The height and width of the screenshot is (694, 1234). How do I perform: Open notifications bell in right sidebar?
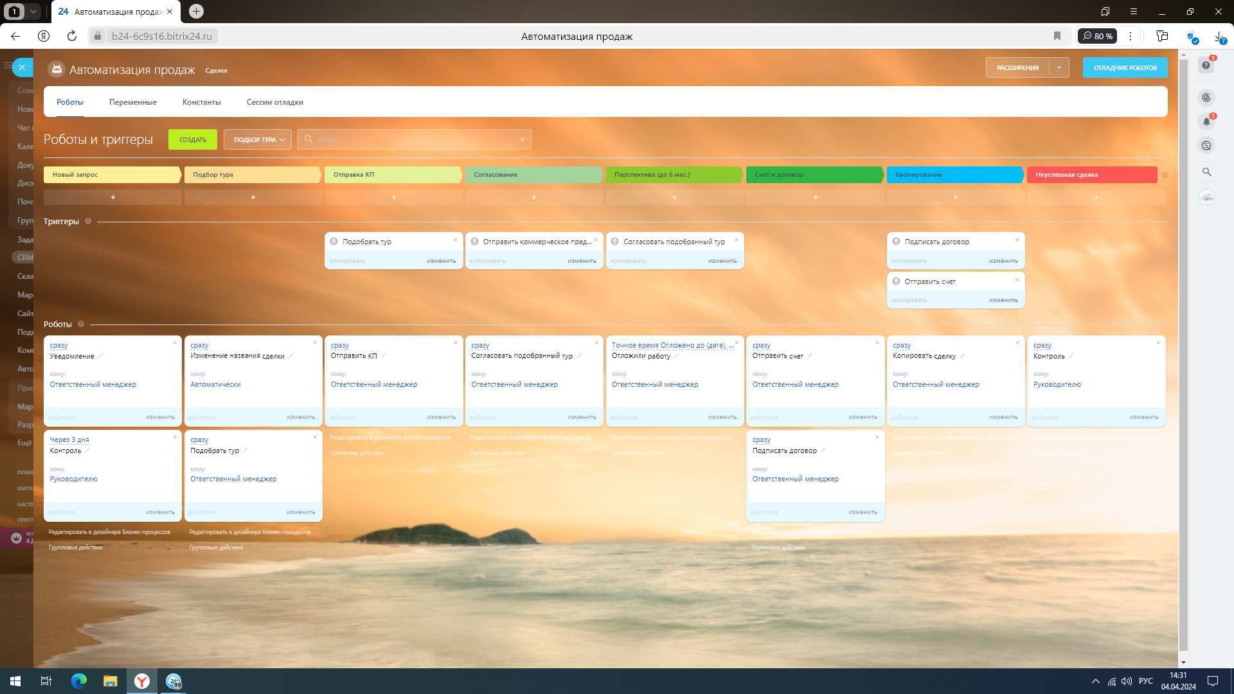(1206, 121)
